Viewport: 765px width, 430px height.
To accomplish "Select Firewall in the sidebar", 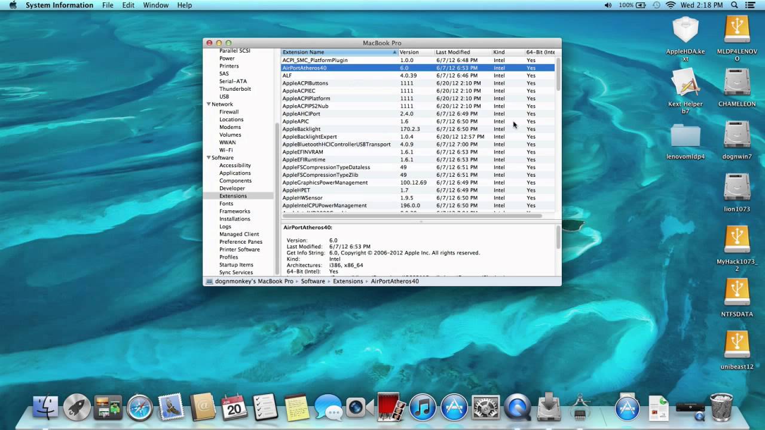I will [229, 112].
